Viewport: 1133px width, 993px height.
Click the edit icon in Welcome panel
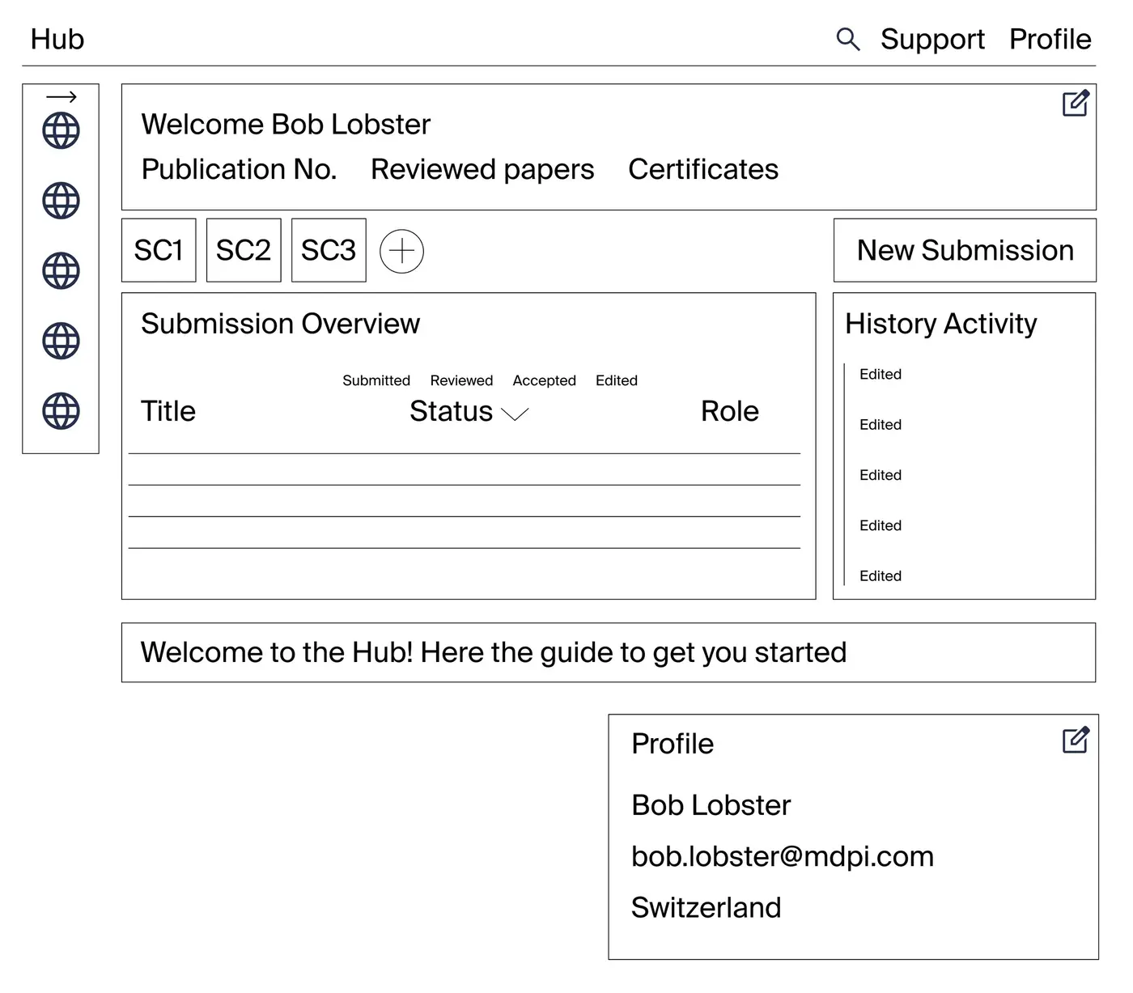click(x=1076, y=103)
